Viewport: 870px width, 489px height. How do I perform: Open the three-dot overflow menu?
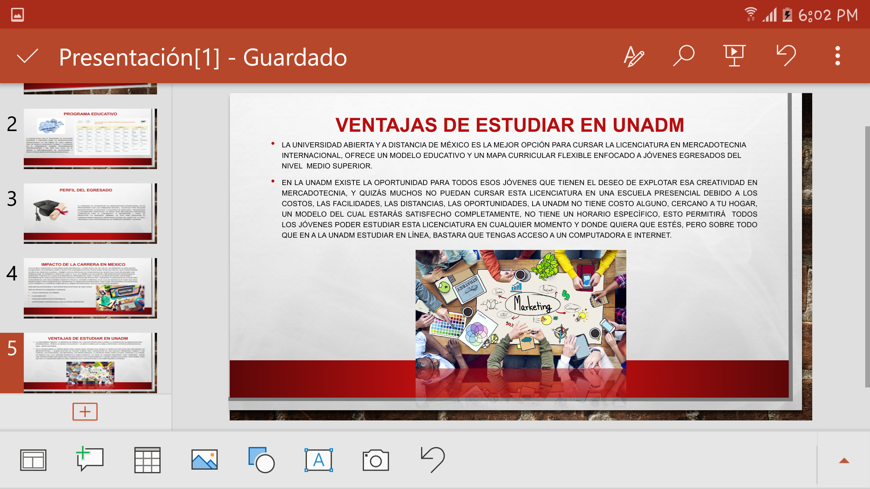(x=838, y=56)
